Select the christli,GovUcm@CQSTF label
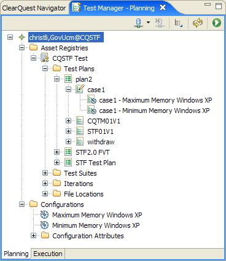The image size is (226, 261). point(66,37)
